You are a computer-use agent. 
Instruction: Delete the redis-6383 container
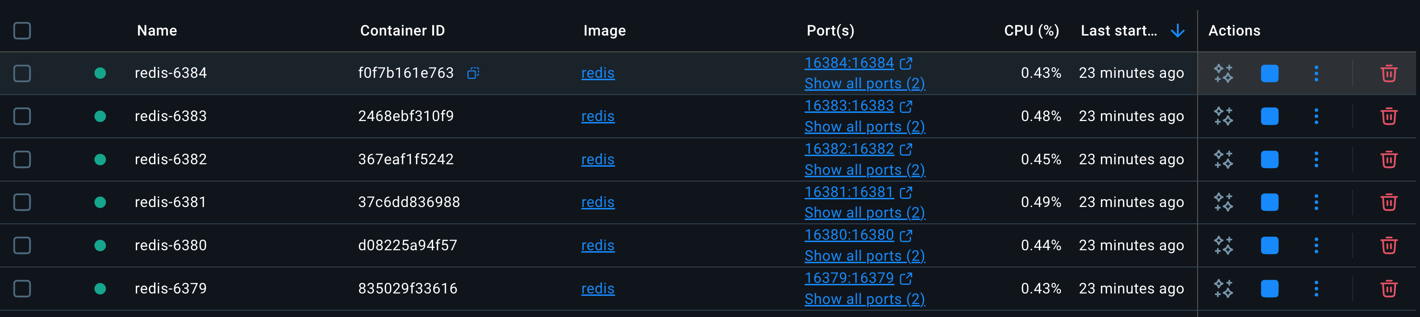(1388, 116)
